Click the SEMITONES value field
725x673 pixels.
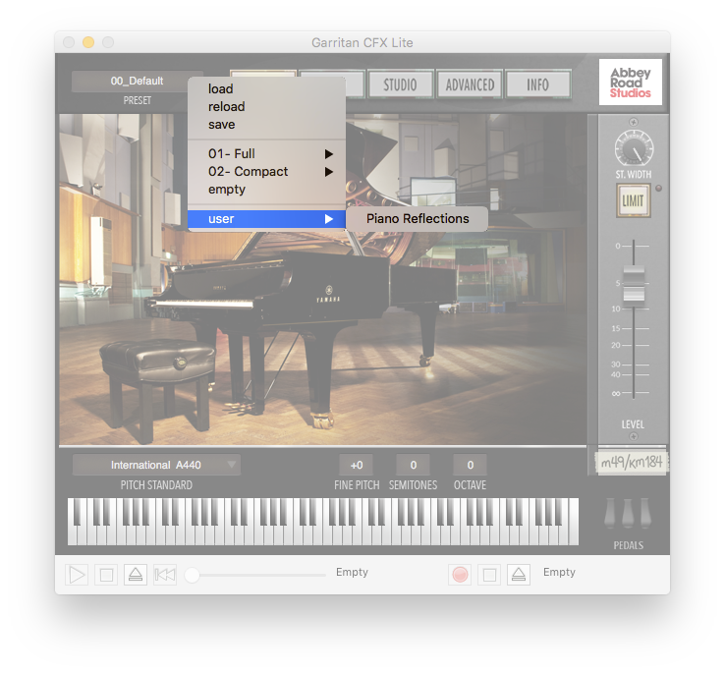[413, 465]
